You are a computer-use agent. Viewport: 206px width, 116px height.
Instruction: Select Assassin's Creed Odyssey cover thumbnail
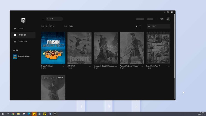click(132, 48)
